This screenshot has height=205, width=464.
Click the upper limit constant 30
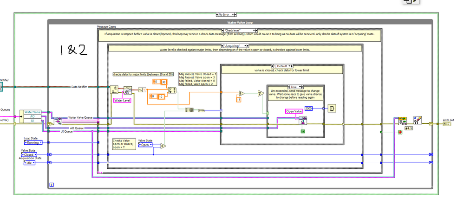[164, 82]
